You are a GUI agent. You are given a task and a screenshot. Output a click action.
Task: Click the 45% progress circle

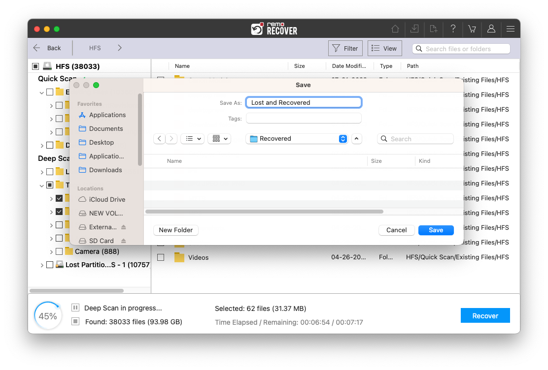[x=48, y=315]
